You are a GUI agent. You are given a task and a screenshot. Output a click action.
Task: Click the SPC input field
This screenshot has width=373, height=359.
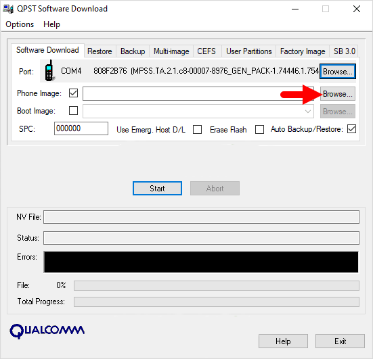[81, 128]
